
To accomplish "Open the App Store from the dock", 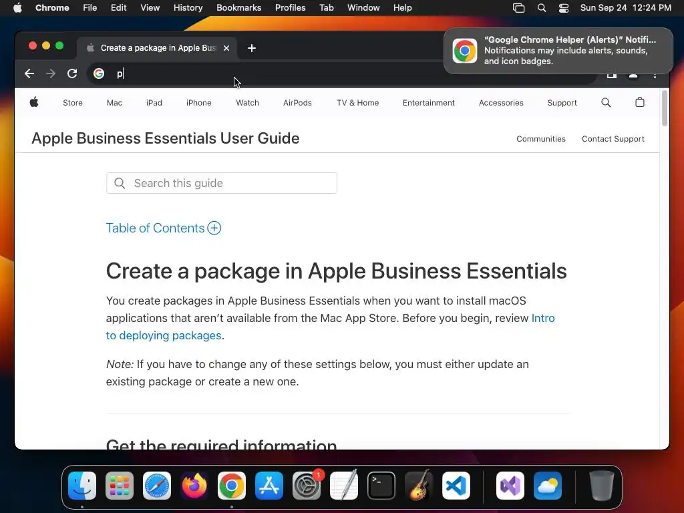I will coord(269,486).
